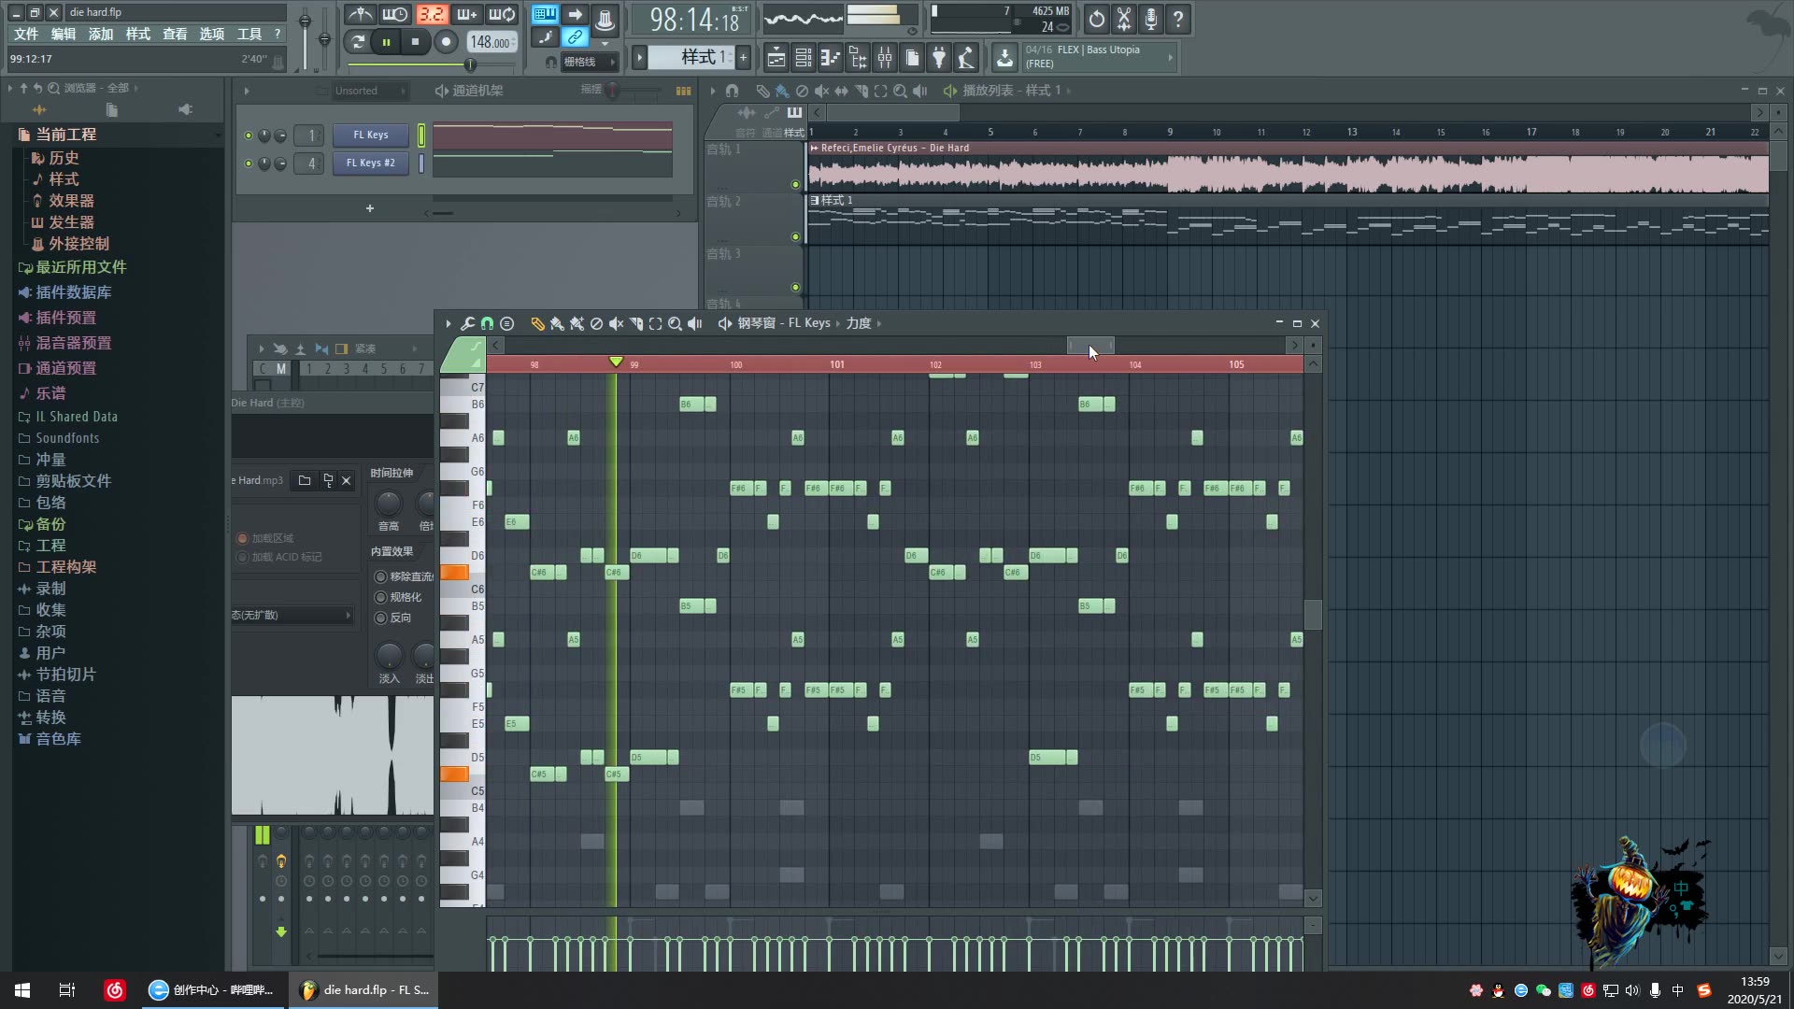1794x1009 pixels.
Task: Select playlist paint brush tool
Action: (x=782, y=91)
